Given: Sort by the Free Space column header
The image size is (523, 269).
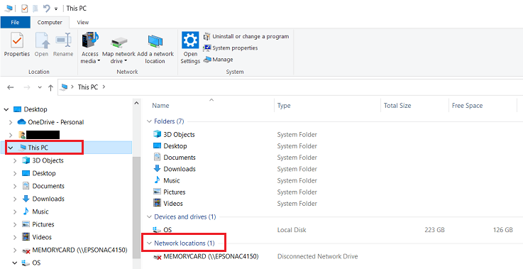Looking at the screenshot, I should click(x=467, y=106).
